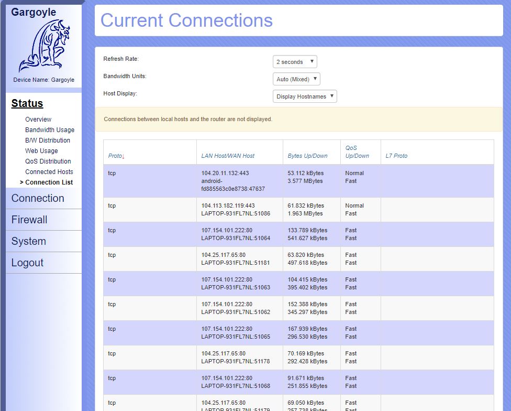Image resolution: width=511 pixels, height=411 pixels.
Task: Open the Status menu section
Action: point(27,103)
